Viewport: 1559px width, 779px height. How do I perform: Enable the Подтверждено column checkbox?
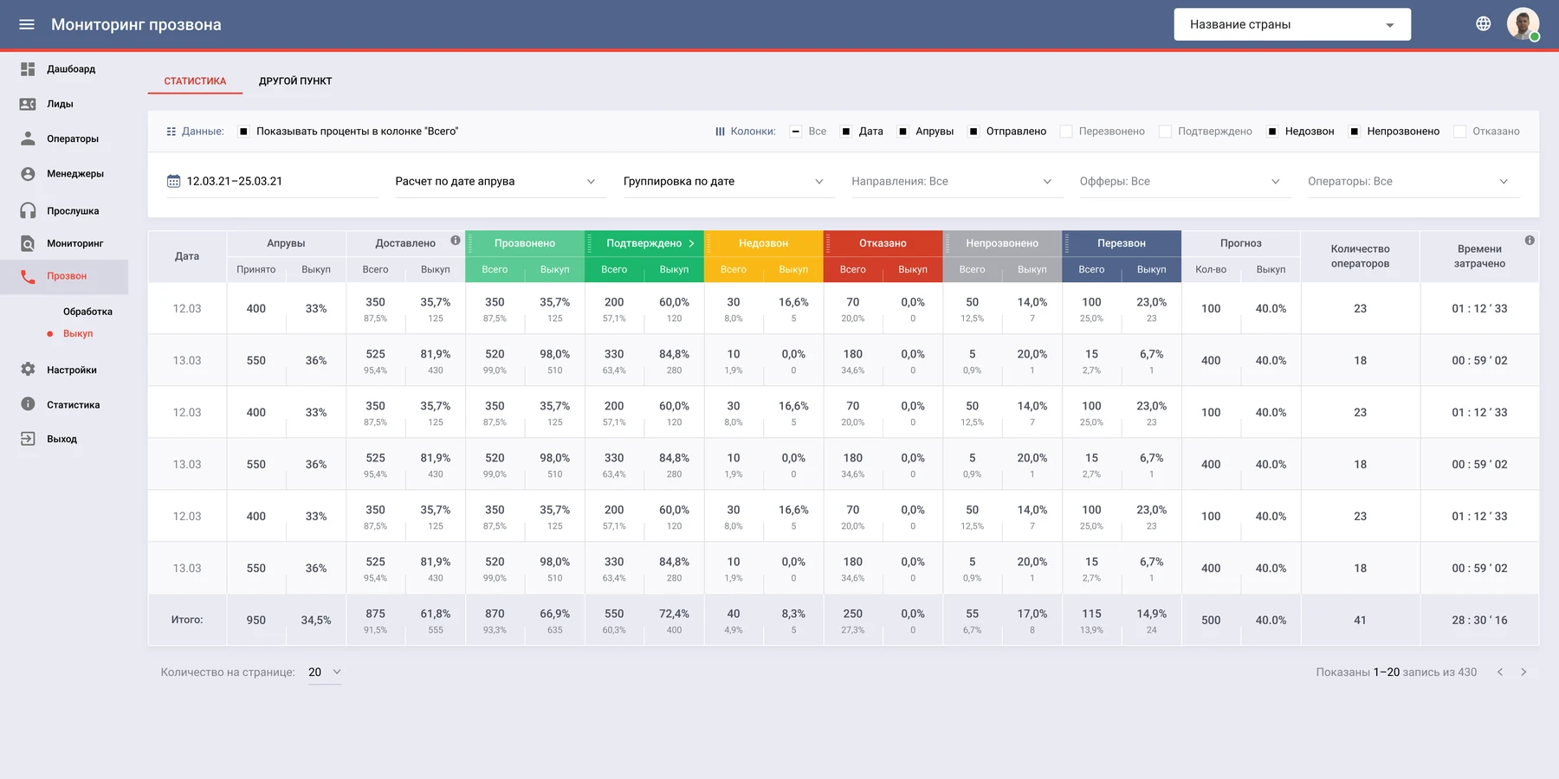pyautogui.click(x=1166, y=132)
